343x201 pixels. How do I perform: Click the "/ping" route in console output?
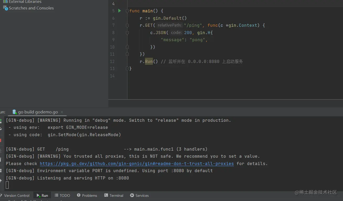pos(62,149)
